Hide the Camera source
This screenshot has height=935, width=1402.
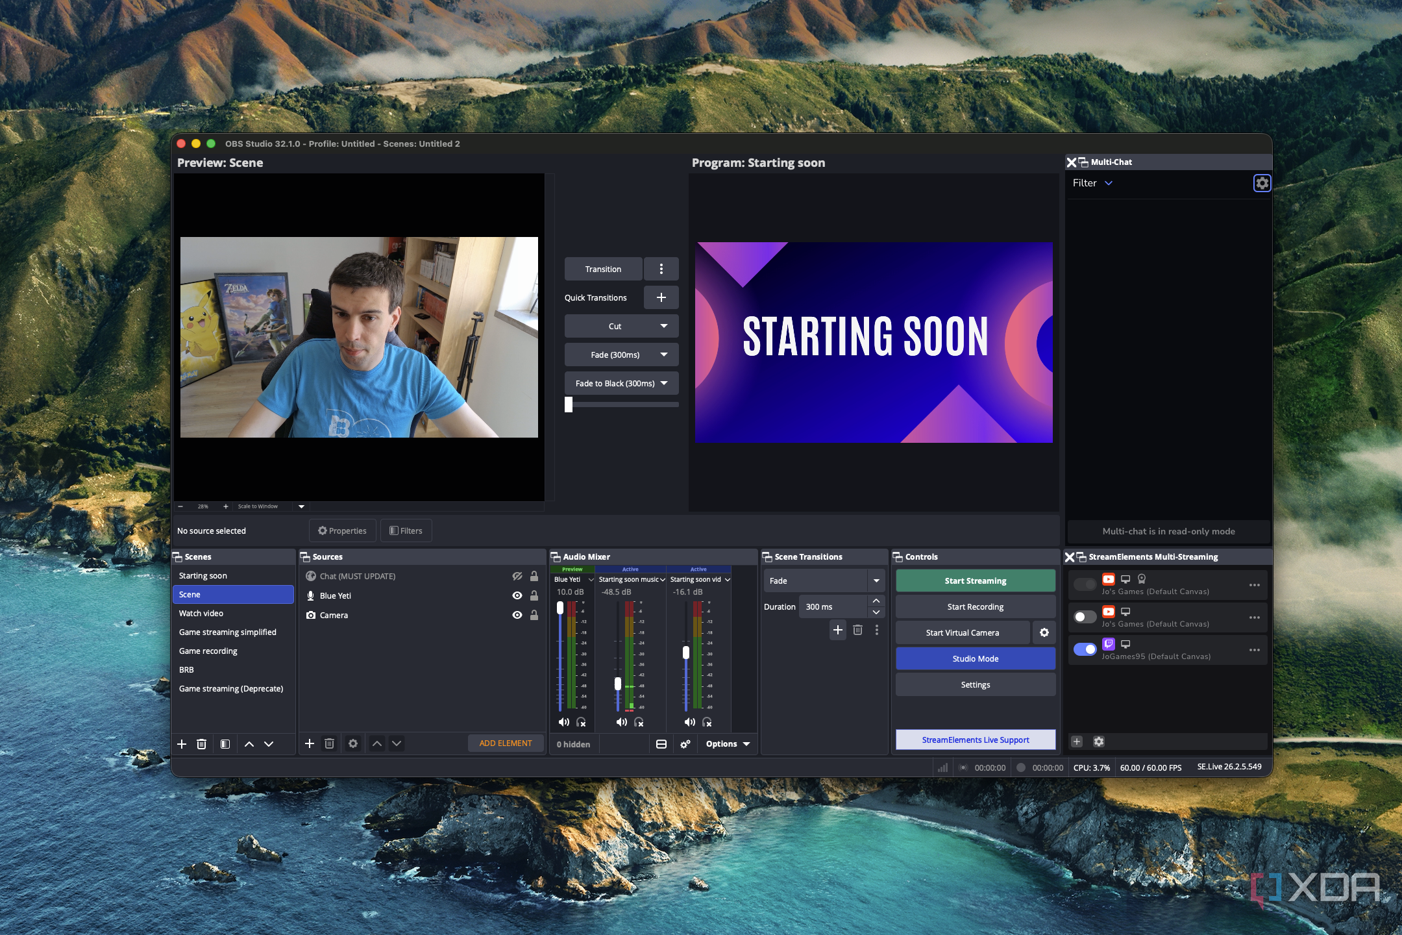coord(517,615)
